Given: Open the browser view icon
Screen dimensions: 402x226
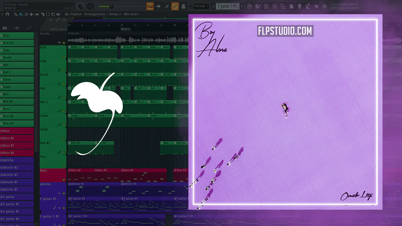Looking at the screenshot, I should click(283, 6).
